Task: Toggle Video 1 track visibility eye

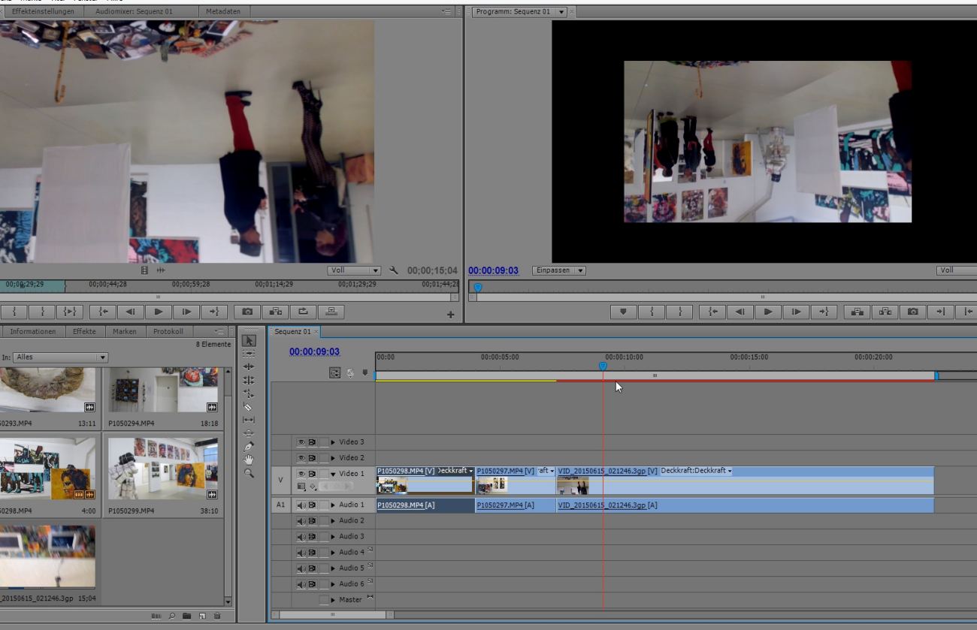Action: click(301, 474)
